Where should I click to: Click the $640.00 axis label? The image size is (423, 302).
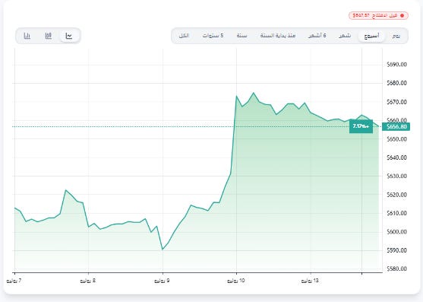pos(396,157)
